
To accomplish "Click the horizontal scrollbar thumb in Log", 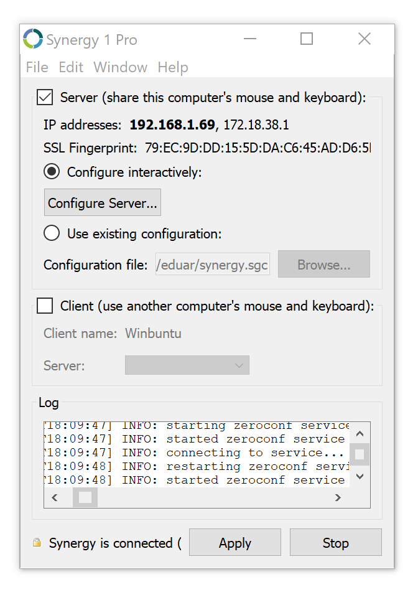I will [x=85, y=497].
